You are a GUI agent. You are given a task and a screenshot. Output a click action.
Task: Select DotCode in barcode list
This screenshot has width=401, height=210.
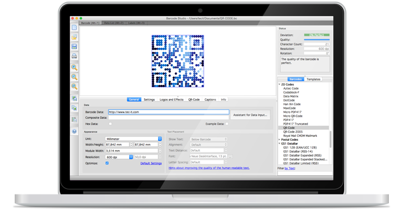[x=289, y=100]
